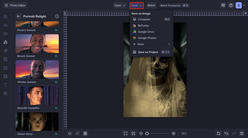248x138 pixels.
Task: Adjust the zoom slider handle
Action: pyautogui.click(x=147, y=134)
